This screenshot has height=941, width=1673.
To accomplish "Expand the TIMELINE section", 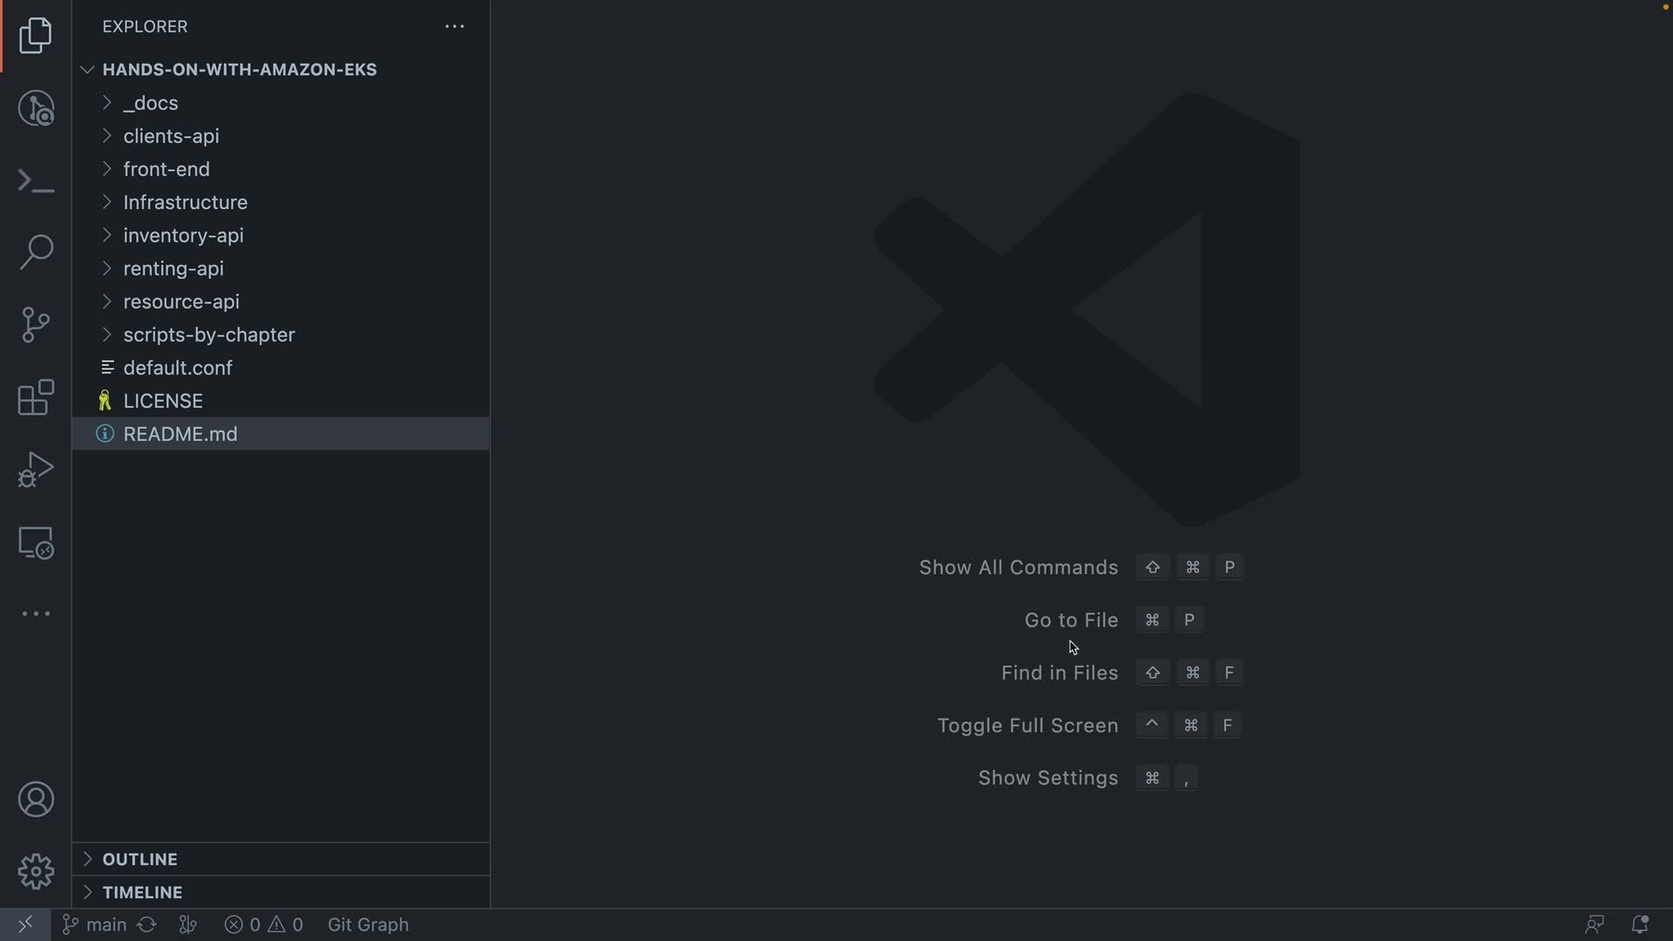I will coord(142,892).
